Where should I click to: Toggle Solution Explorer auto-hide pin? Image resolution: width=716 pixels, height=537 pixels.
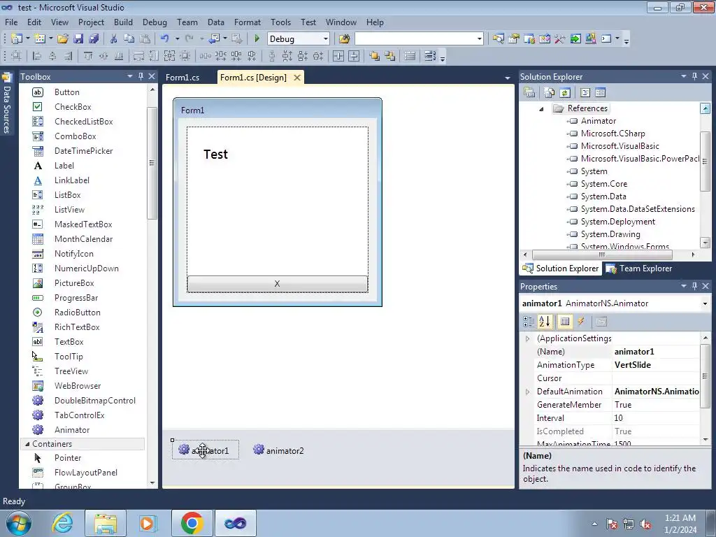click(694, 76)
